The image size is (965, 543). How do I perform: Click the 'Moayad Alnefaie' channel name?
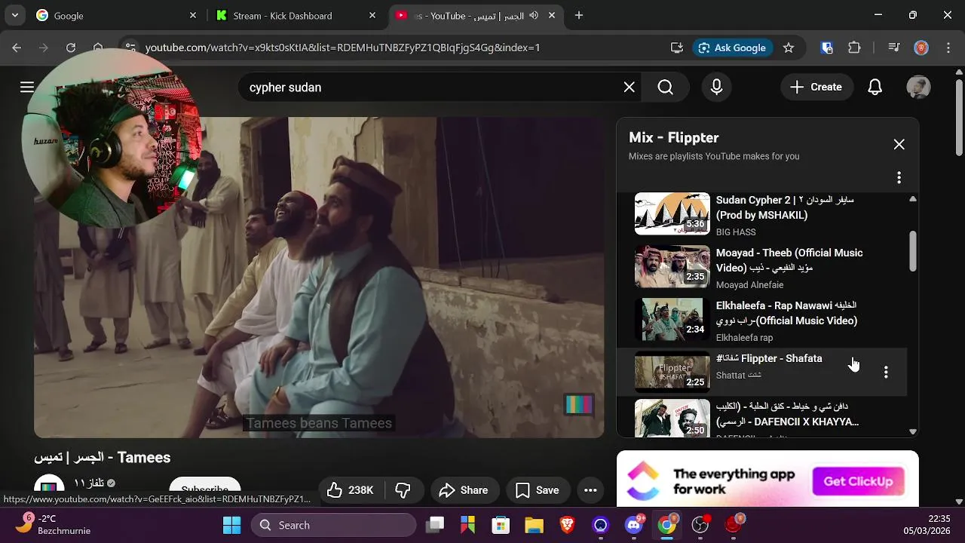(x=750, y=285)
